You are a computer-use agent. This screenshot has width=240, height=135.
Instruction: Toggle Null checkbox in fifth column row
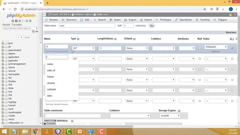(x=199, y=90)
